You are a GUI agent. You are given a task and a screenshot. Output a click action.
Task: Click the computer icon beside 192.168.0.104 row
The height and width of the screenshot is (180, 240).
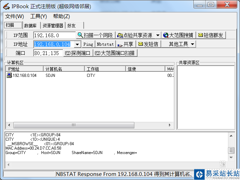9,75
